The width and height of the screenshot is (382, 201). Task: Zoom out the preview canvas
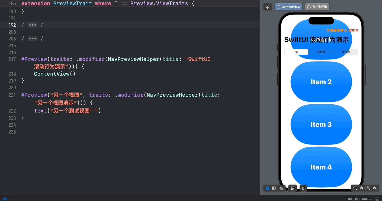point(355,188)
